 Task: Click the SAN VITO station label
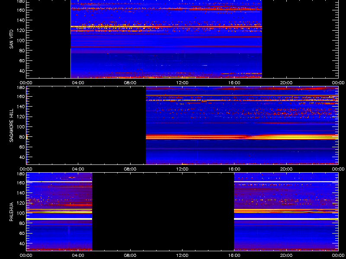point(12,39)
